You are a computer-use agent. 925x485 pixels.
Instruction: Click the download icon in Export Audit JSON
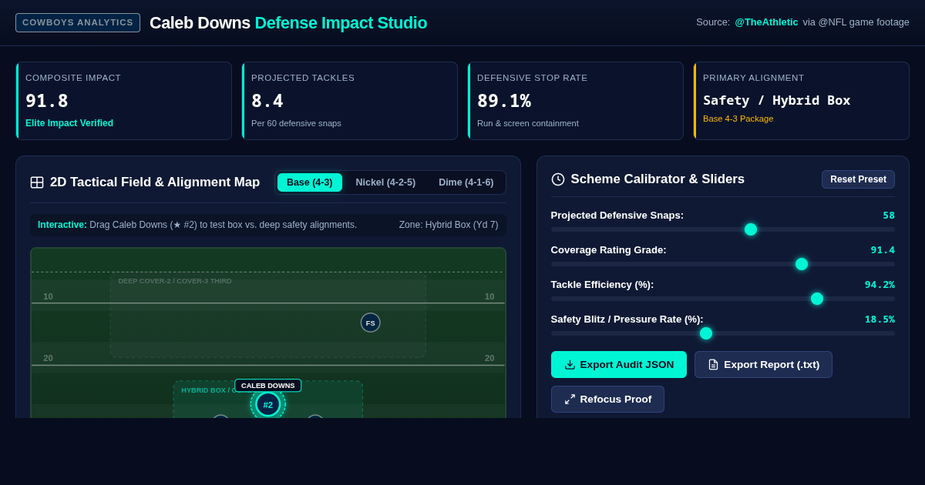(x=570, y=365)
